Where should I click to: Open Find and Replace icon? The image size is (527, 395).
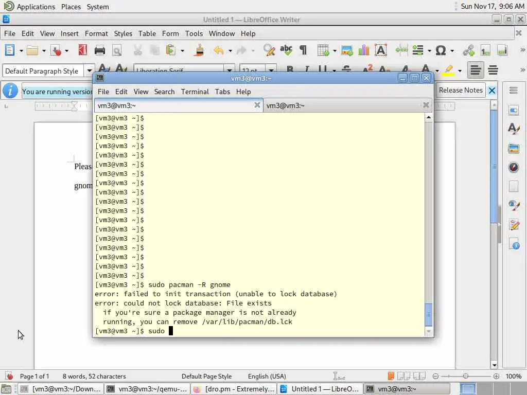tap(269, 50)
